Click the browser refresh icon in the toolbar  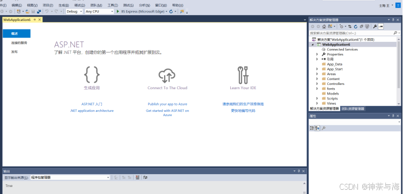[x=171, y=11]
